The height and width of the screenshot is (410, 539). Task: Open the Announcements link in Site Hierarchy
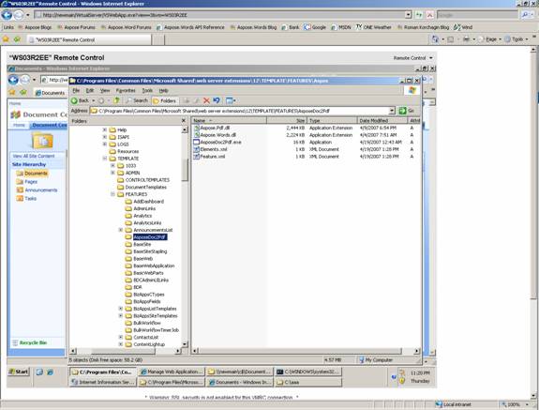[41, 190]
